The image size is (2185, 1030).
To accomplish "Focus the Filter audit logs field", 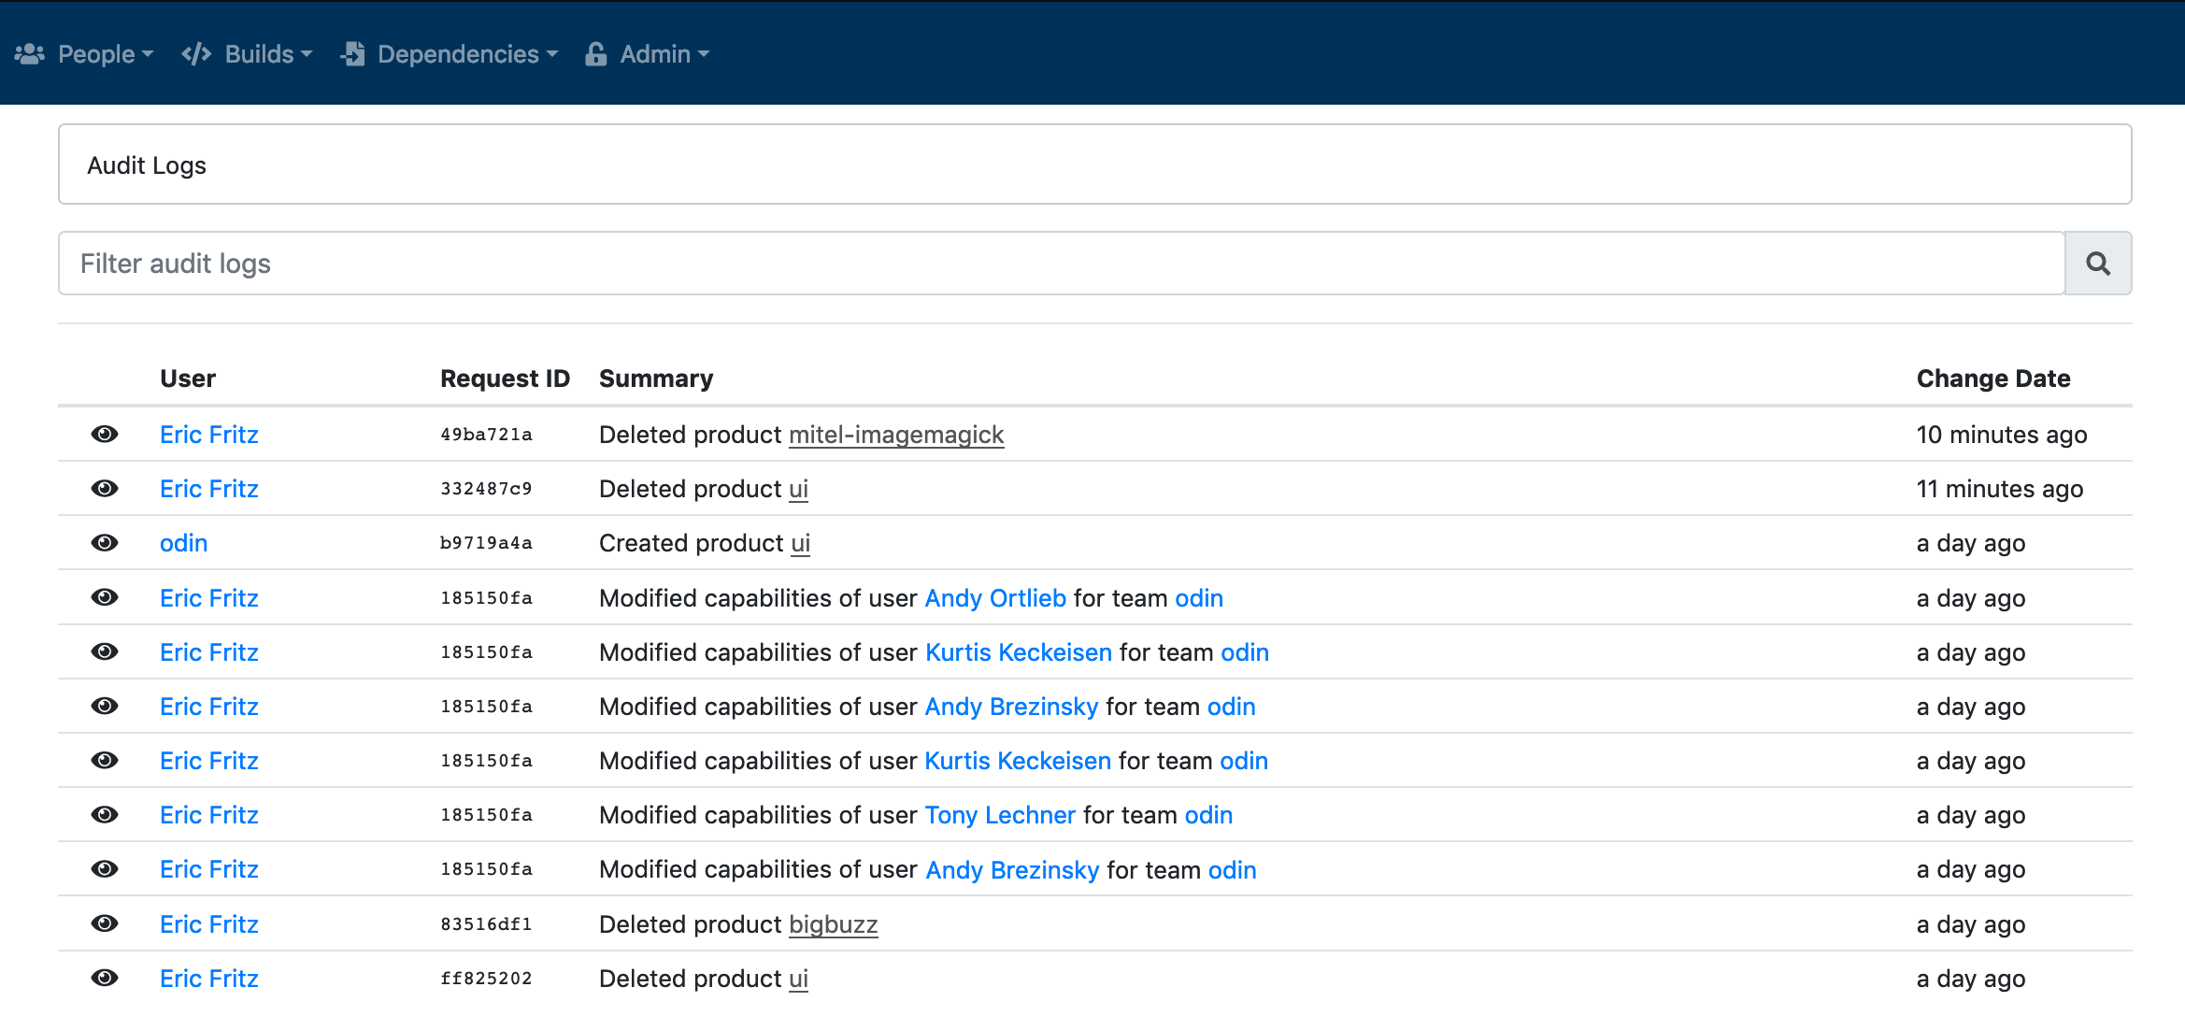I will pyautogui.click(x=1062, y=264).
